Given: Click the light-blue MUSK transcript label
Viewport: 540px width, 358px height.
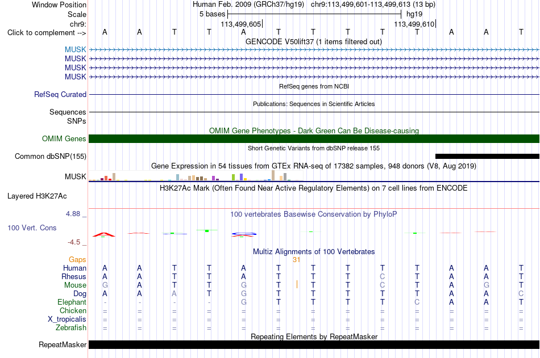Looking at the screenshot, I should click(x=75, y=49).
